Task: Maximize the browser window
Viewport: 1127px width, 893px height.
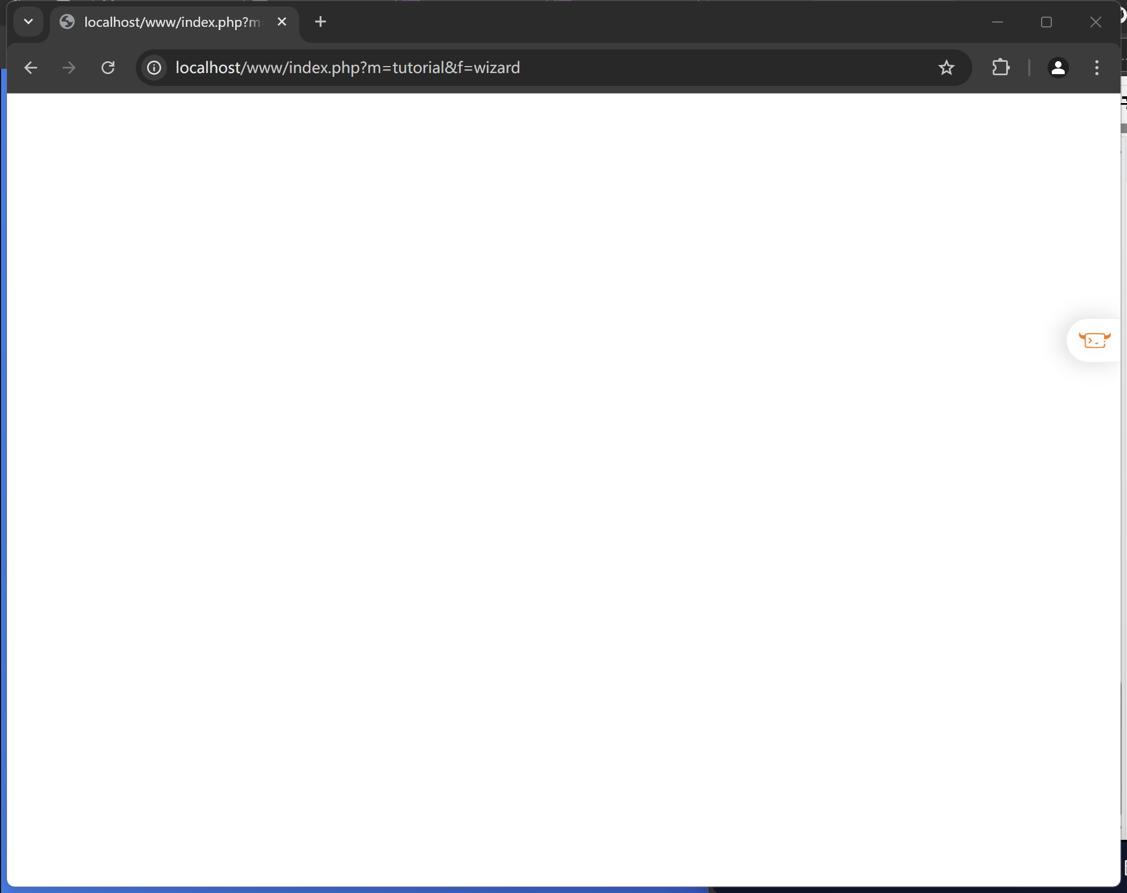Action: click(1046, 22)
